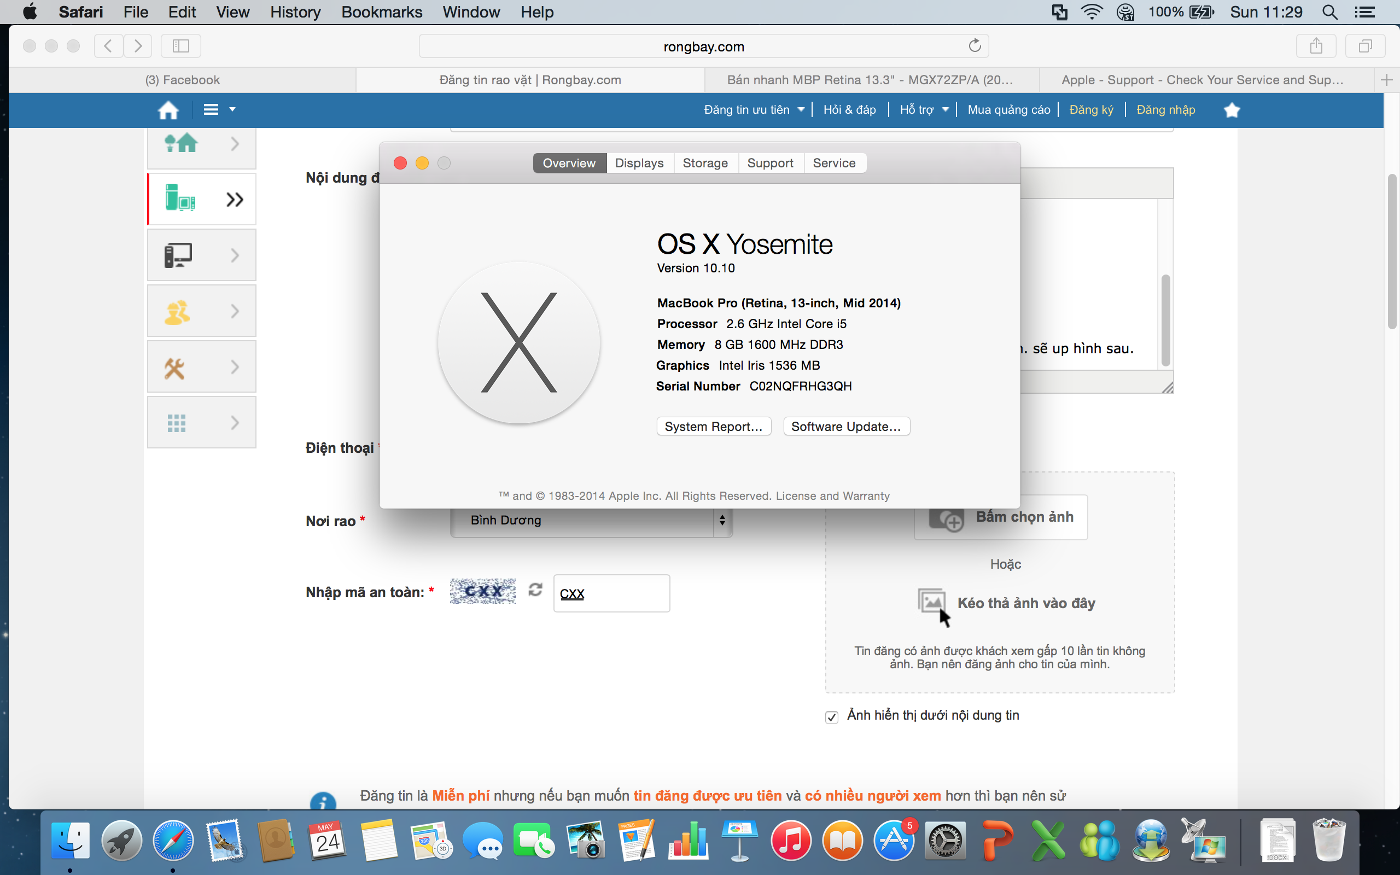Show all tabs in Safari
Screen dimensions: 1400x875
(1366, 46)
